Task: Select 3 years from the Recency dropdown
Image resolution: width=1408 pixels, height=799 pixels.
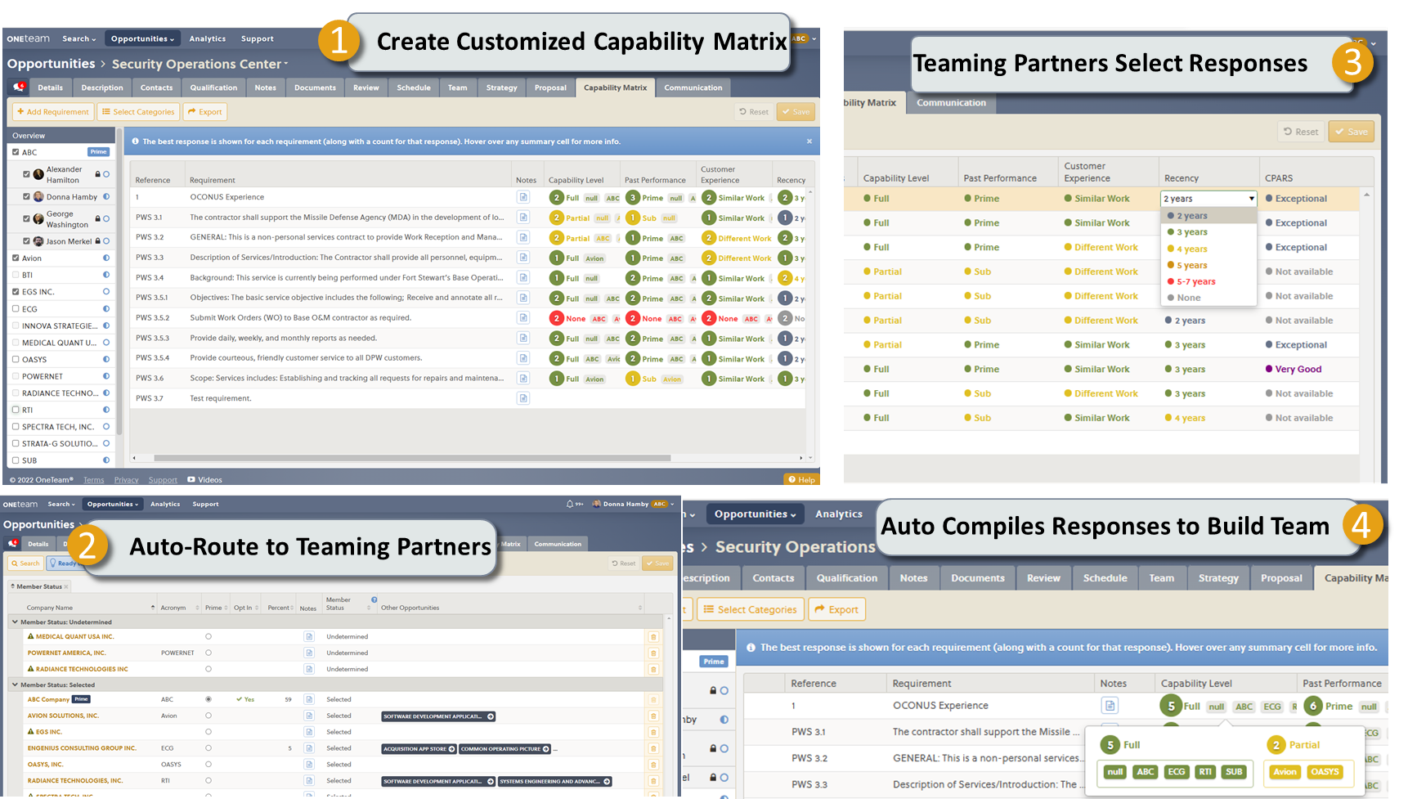Action: click(1190, 231)
